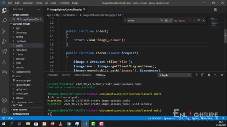Toggle Match Whole Word in find widget
The height and width of the screenshot is (127, 227).
click(x=166, y=20)
